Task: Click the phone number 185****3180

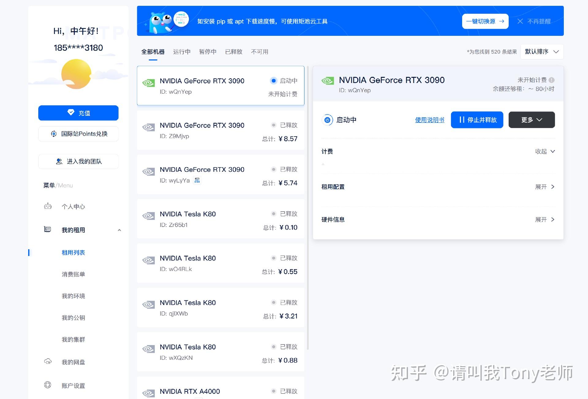Action: coord(78,48)
